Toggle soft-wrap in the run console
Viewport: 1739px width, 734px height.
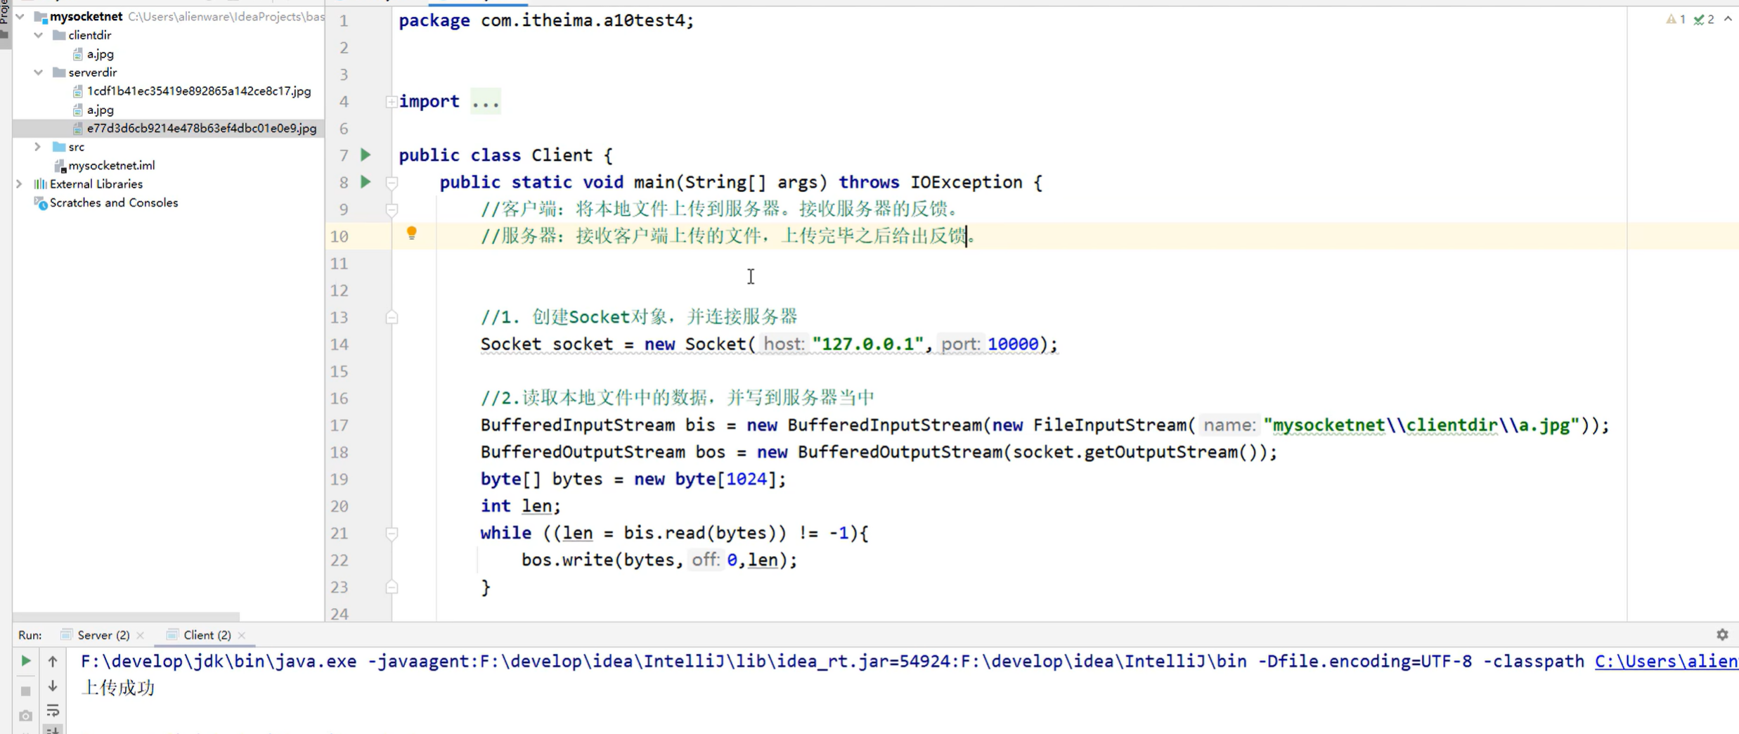(x=53, y=711)
